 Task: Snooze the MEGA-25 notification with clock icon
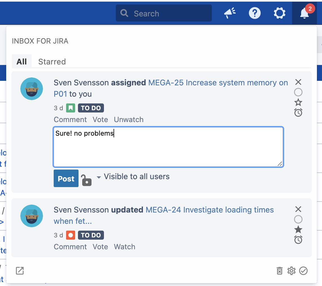(298, 112)
